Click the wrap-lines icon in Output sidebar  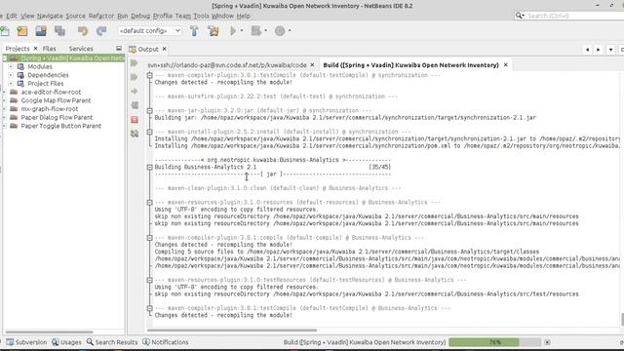coord(135,105)
